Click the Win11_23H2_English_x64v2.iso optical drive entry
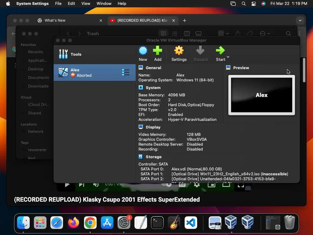 pyautogui.click(x=230, y=174)
